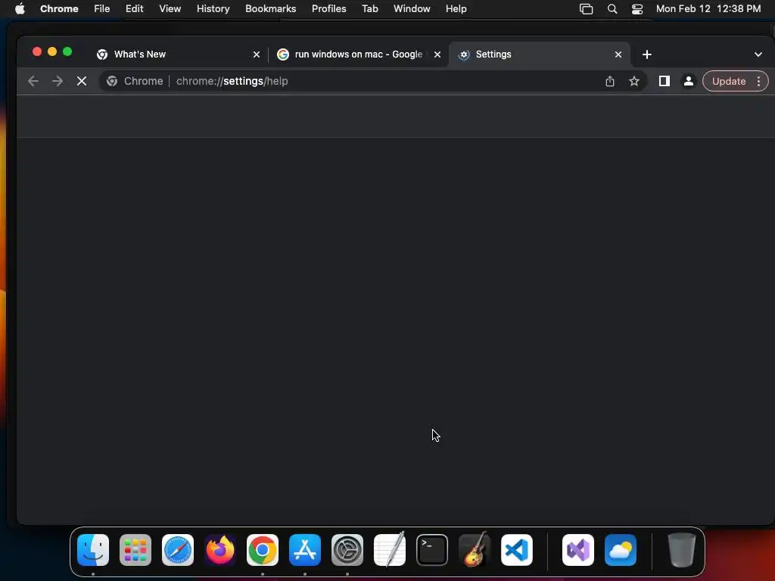Image resolution: width=775 pixels, height=581 pixels.
Task: Open Finder from the Dock
Action: tap(93, 550)
